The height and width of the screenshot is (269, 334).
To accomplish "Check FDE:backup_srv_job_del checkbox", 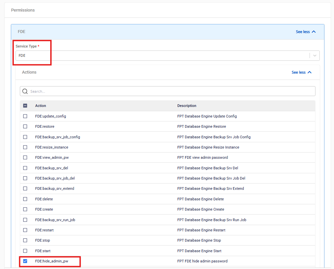I will click(x=25, y=178).
